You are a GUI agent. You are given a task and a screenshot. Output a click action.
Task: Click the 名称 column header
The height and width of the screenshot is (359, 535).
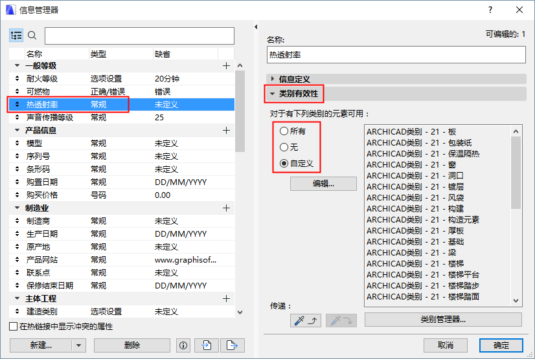tap(57, 54)
